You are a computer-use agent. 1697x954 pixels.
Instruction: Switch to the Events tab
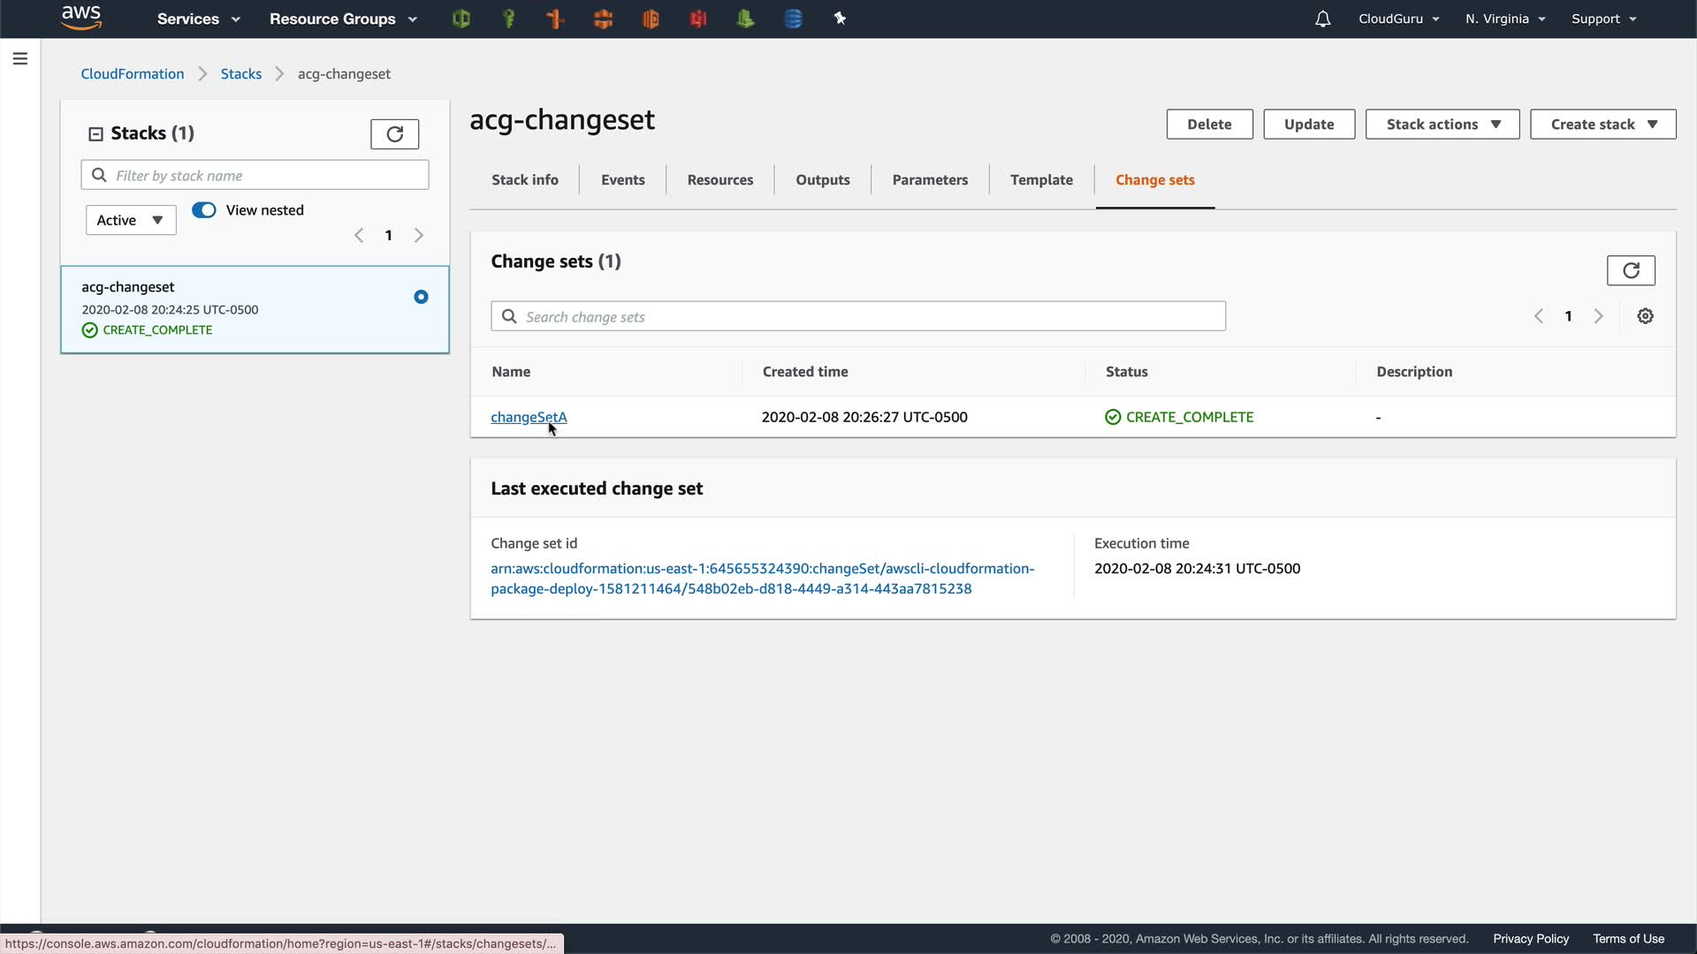coord(622,180)
